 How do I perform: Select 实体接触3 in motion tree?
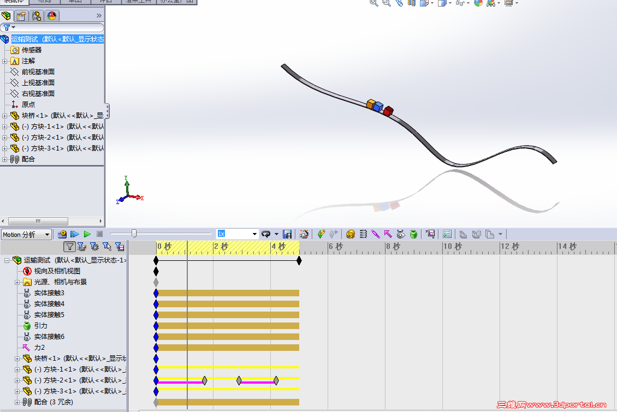(x=49, y=293)
